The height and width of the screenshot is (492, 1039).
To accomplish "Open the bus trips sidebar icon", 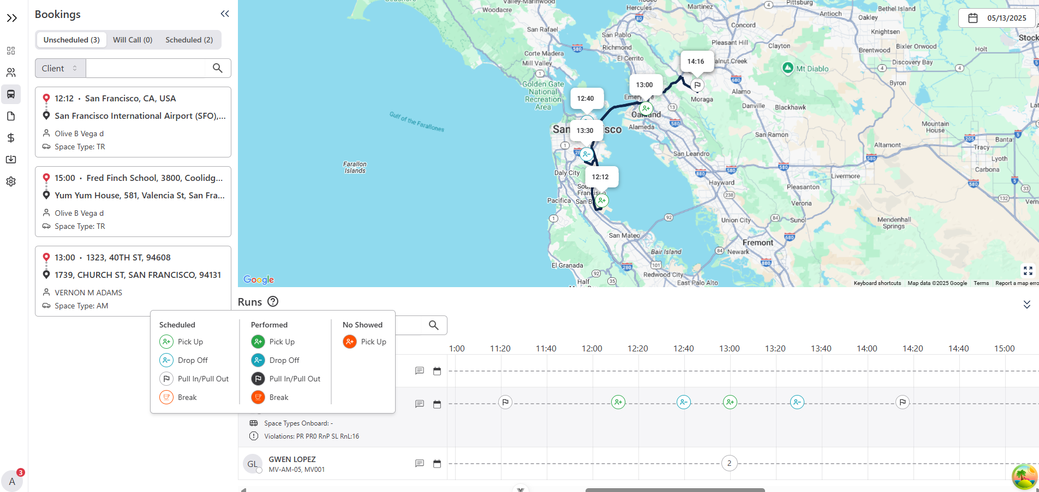I will (11, 94).
